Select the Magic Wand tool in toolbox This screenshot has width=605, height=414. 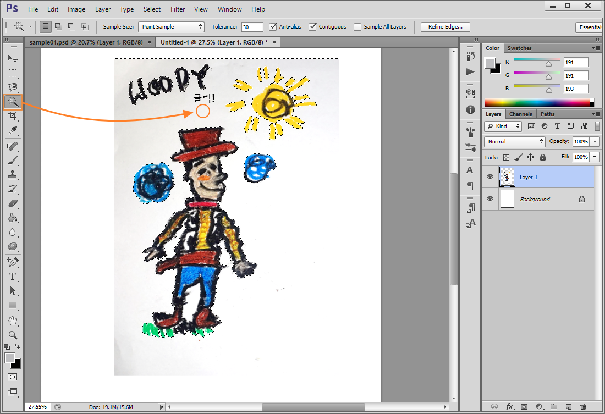(x=13, y=102)
